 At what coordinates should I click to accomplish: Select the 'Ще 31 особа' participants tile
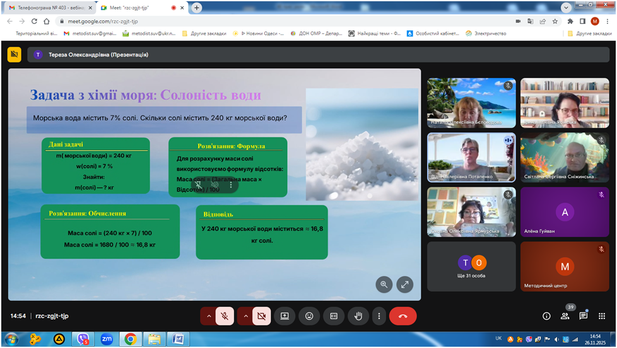point(471,267)
